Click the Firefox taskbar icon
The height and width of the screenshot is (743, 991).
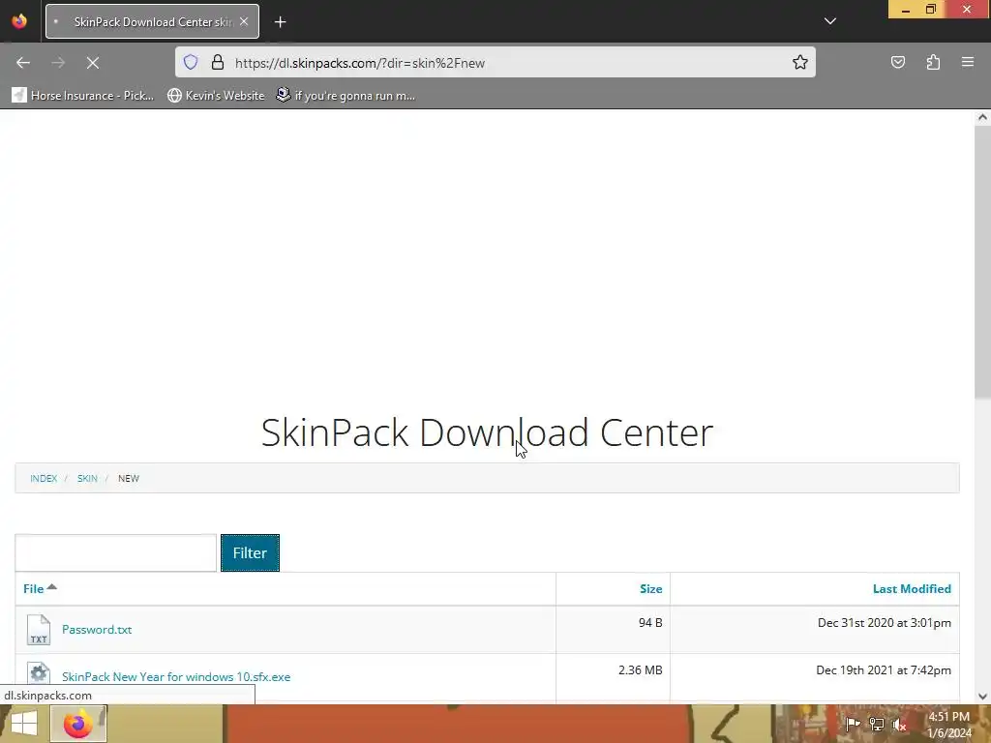[x=78, y=724]
